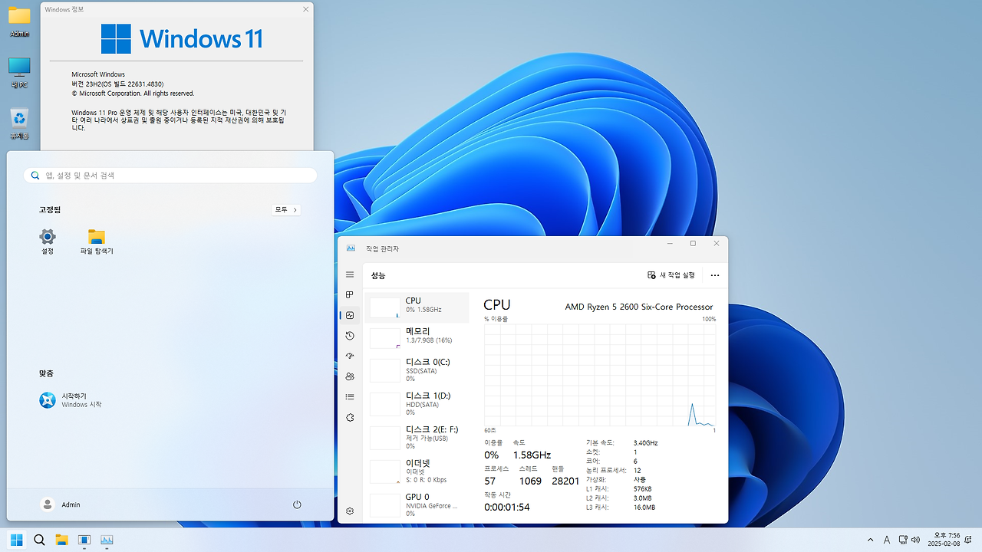Open the Services page in Task Manager
This screenshot has width=982, height=552.
350,417
